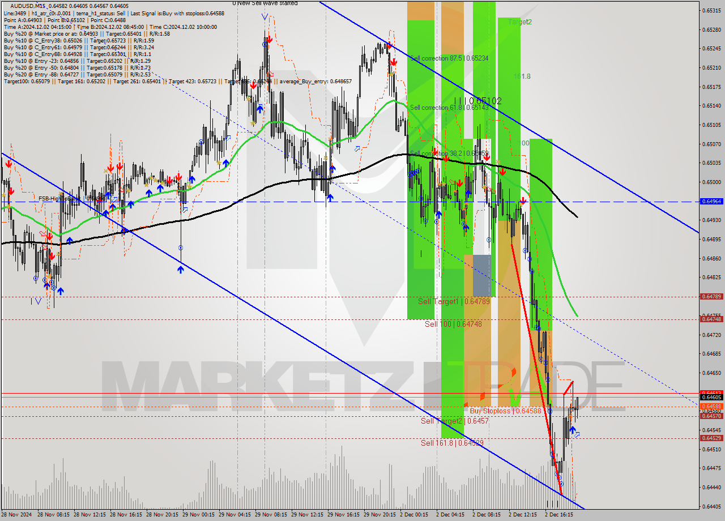This screenshot has width=725, height=521.
Task: Click the 0.64720 price axis value
Action: point(711,335)
